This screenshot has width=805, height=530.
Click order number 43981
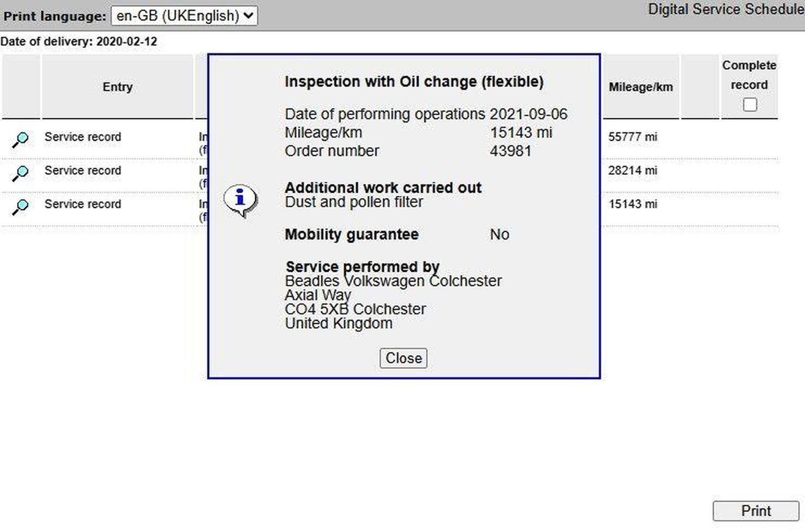(x=510, y=151)
